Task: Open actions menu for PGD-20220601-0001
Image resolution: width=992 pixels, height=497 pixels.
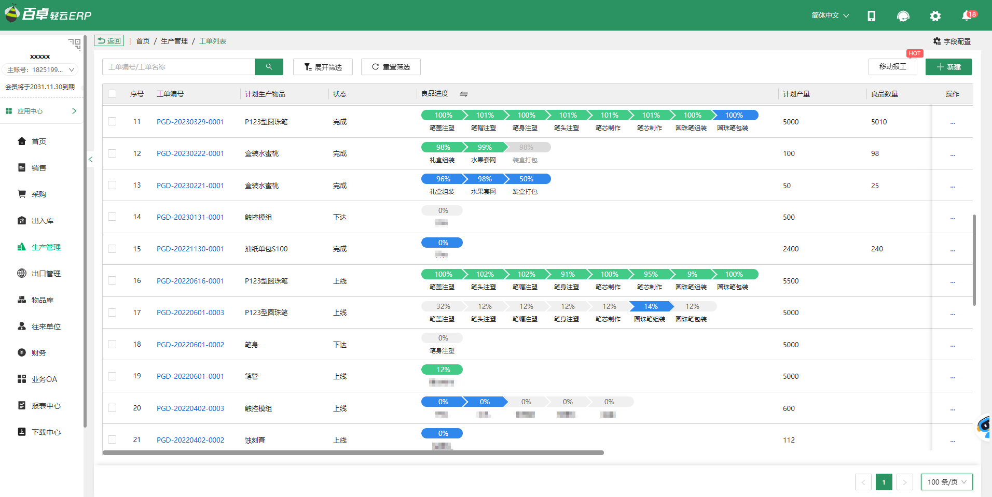Action: point(953,377)
